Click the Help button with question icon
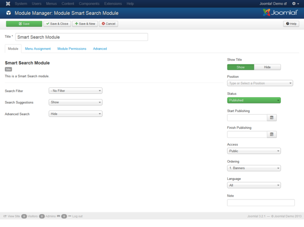Image resolution: width=304 pixels, height=227 pixels. (291, 24)
